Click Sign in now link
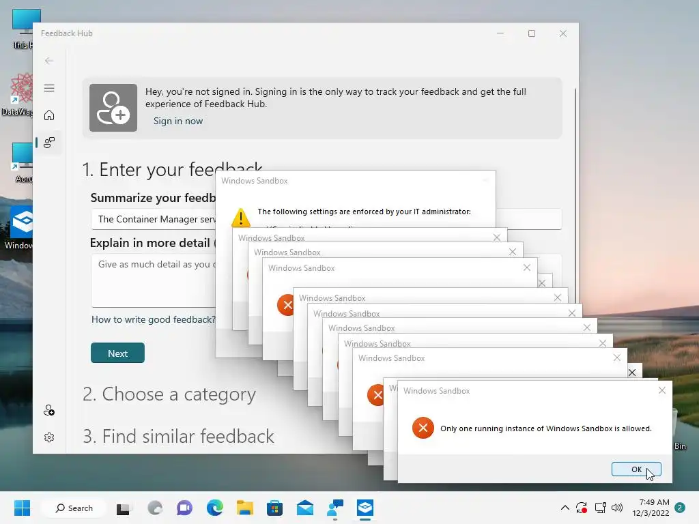 tap(178, 121)
